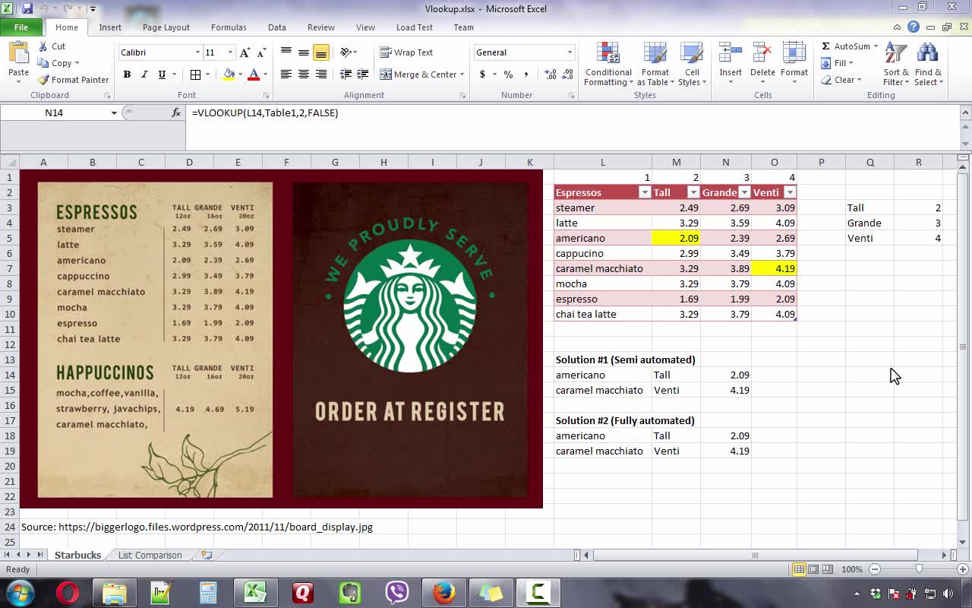The height and width of the screenshot is (608, 972).
Task: Toggle Italic formatting
Action: click(144, 74)
